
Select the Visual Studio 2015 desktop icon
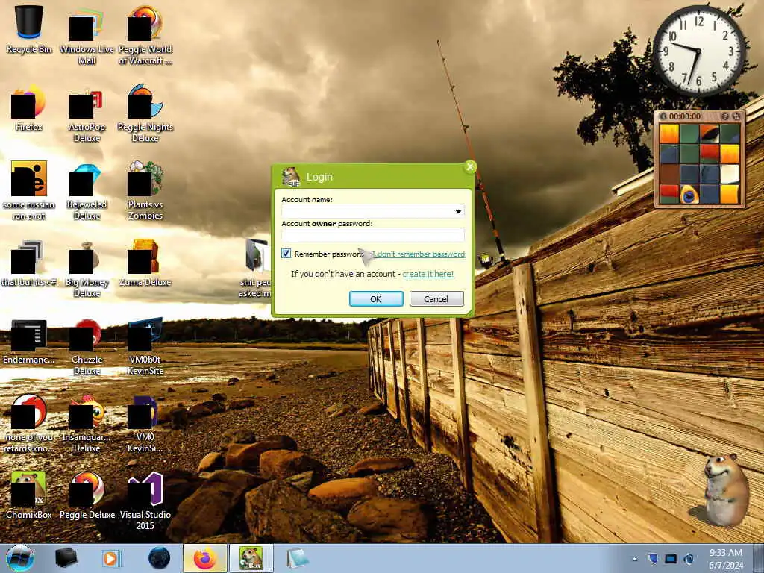coord(145,501)
